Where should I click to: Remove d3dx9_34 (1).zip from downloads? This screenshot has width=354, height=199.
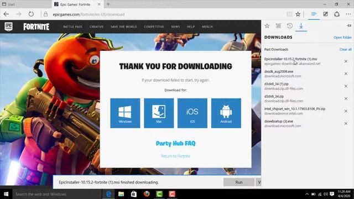(346, 86)
